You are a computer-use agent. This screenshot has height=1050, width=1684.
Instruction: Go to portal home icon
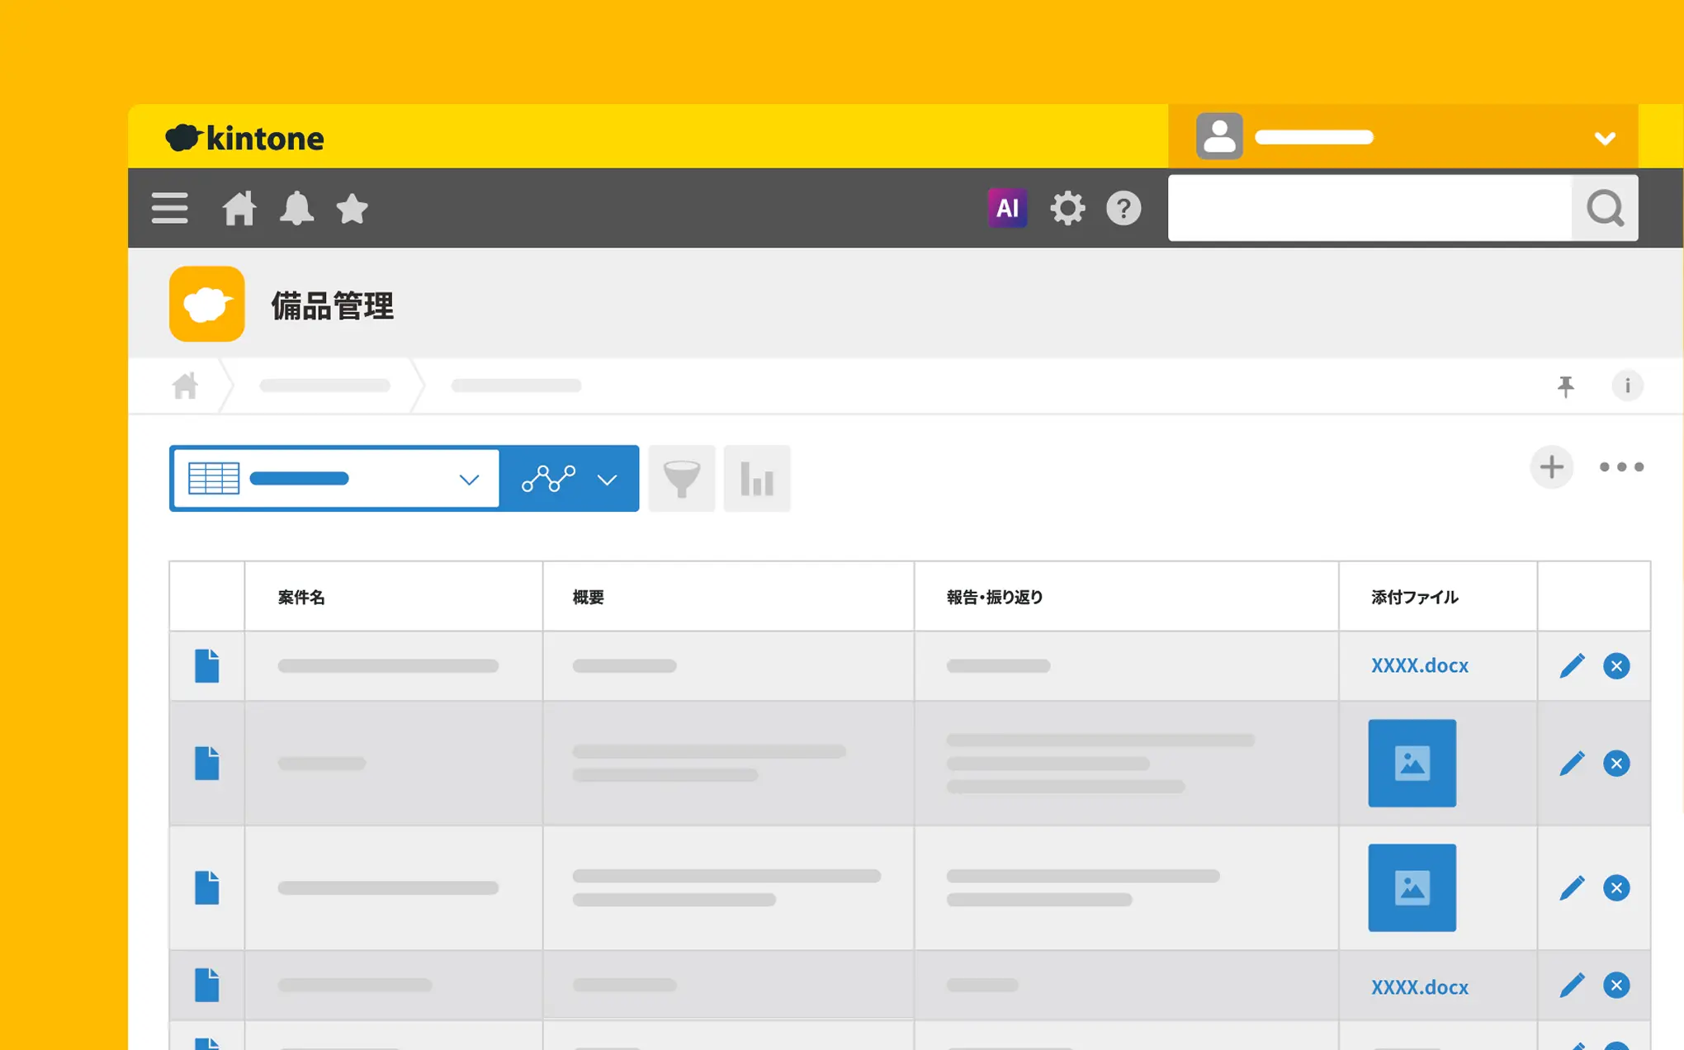pos(239,208)
